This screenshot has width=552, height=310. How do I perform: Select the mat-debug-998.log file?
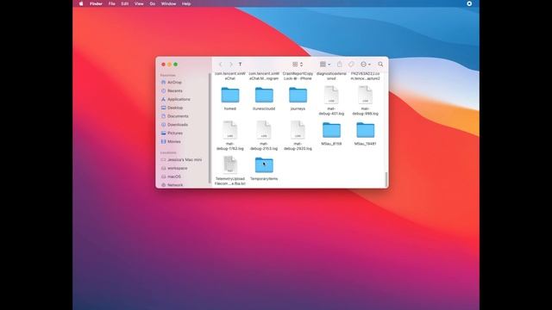coord(365,96)
